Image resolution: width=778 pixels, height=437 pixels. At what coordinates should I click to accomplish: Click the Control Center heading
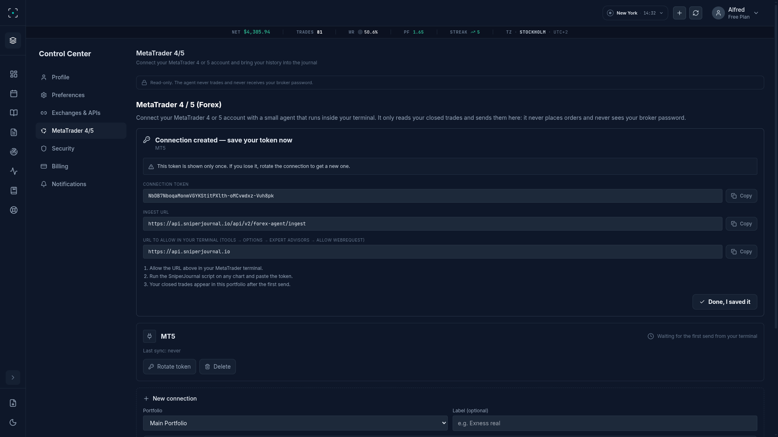tap(65, 54)
